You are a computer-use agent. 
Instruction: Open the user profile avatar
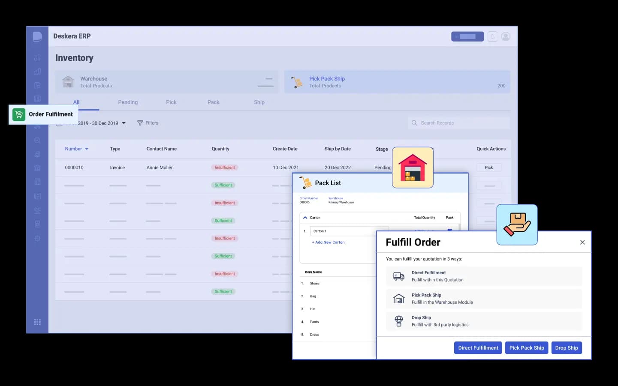[506, 37]
